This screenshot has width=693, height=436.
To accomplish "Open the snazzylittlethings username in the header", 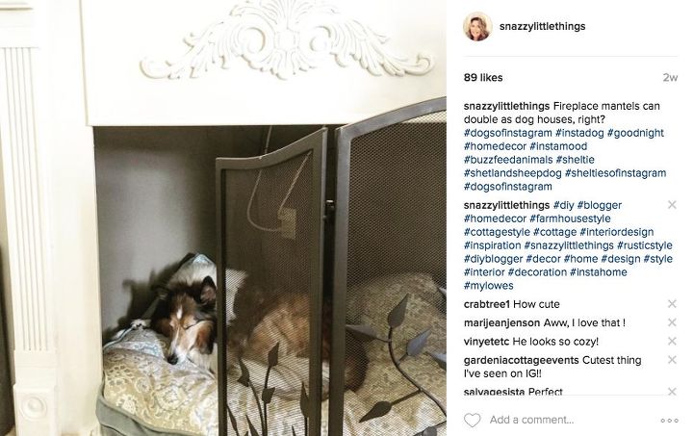I will (542, 27).
